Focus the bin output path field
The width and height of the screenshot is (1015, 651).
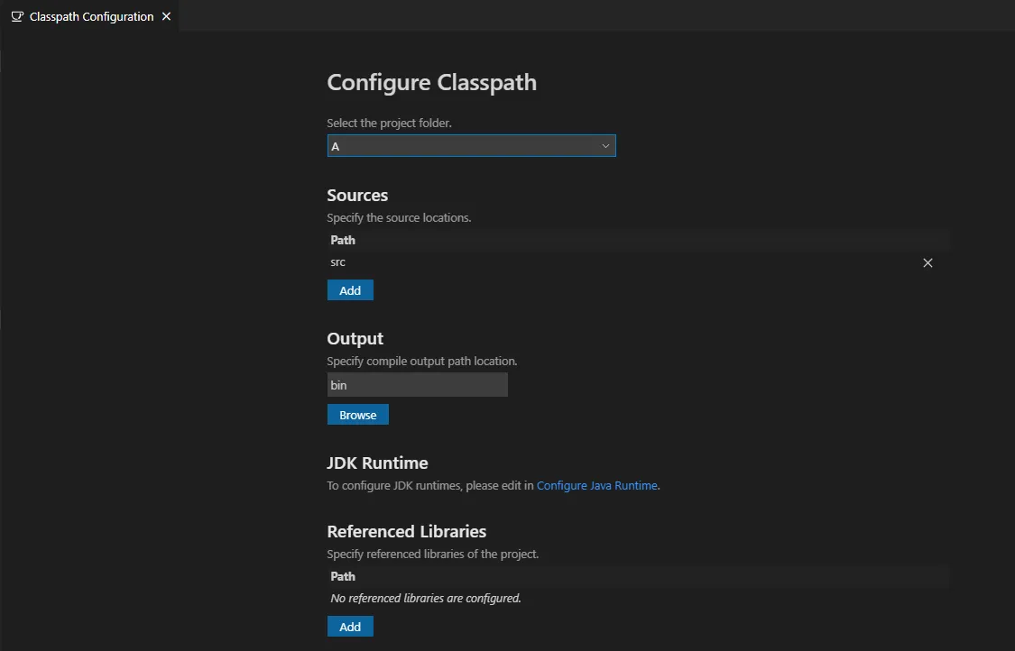coord(417,385)
